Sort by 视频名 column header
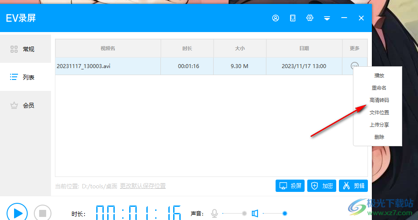Screen dimensions: 418x220 108,48
